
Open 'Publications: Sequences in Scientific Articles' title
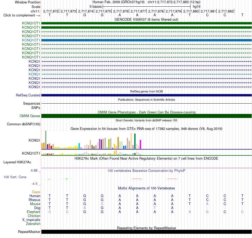click(146, 100)
